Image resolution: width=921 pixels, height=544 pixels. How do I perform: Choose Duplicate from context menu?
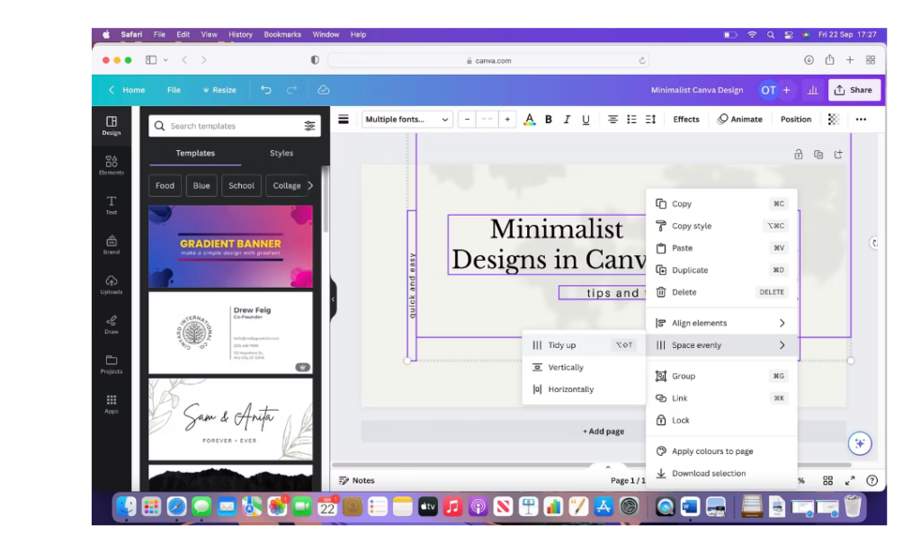point(721,271)
